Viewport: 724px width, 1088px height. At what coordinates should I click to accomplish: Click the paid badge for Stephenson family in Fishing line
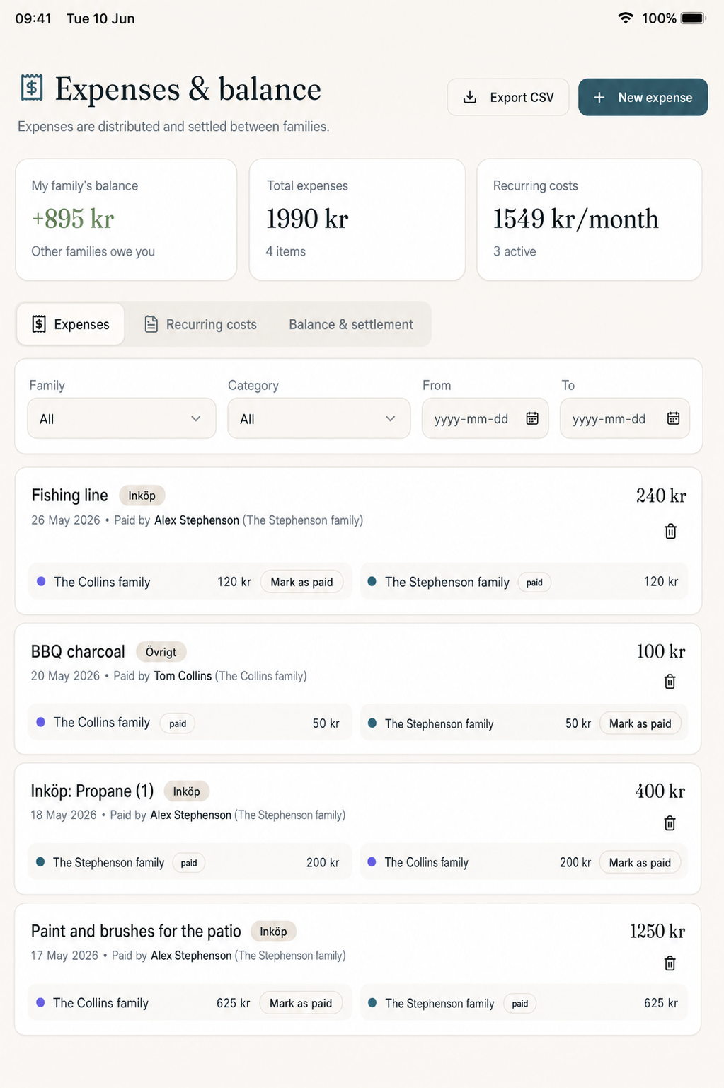pos(534,583)
